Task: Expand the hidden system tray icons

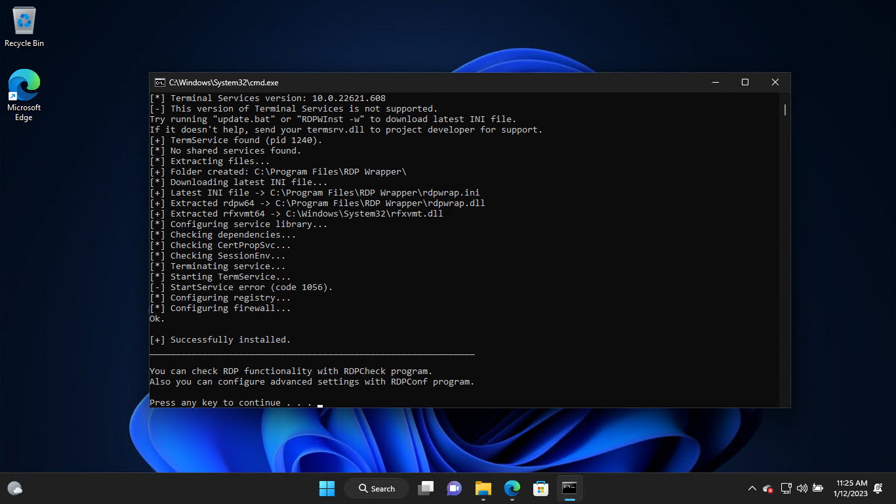Action: point(752,488)
